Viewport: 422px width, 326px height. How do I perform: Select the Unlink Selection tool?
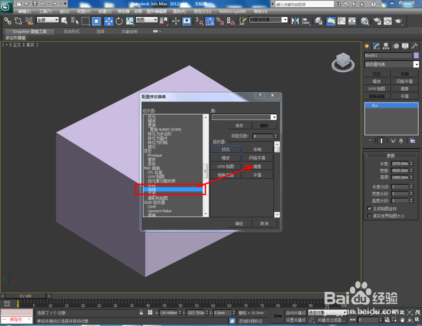tap(18, 21)
